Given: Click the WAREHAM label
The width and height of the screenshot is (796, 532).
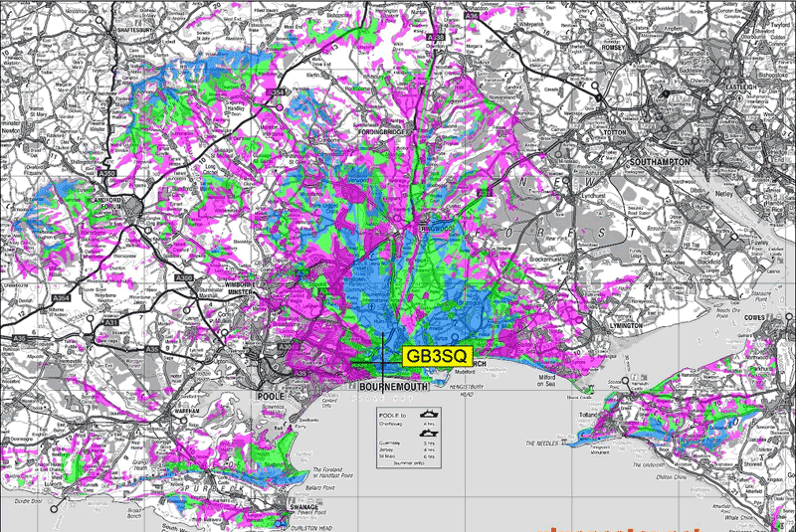Looking at the screenshot, I should pyautogui.click(x=186, y=411).
